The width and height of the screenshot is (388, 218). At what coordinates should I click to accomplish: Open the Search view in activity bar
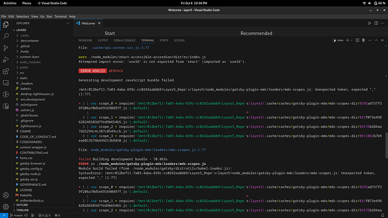click(6, 36)
